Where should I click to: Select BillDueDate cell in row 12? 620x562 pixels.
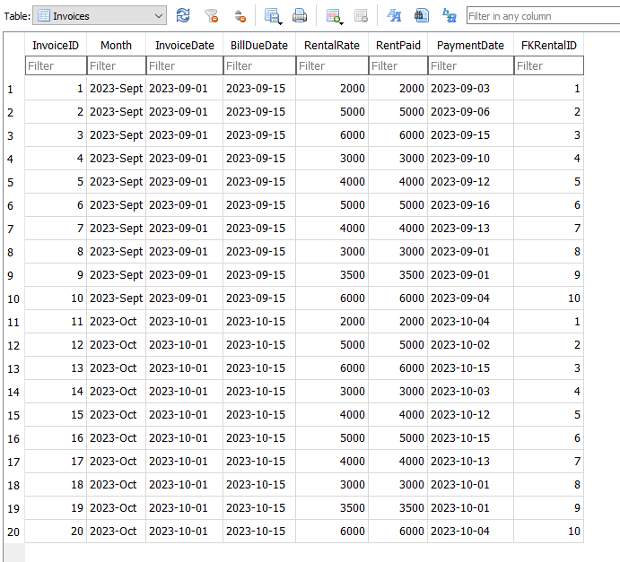259,345
